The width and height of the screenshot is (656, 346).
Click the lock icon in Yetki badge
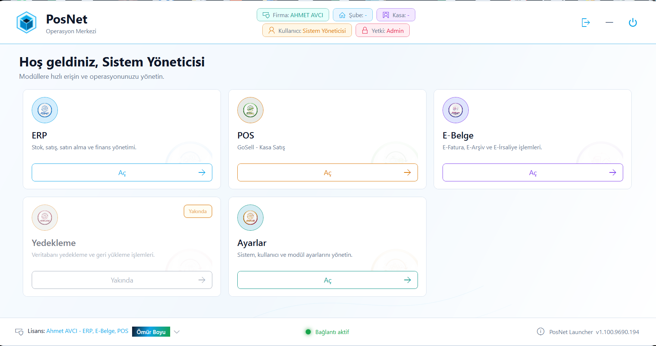(x=365, y=31)
